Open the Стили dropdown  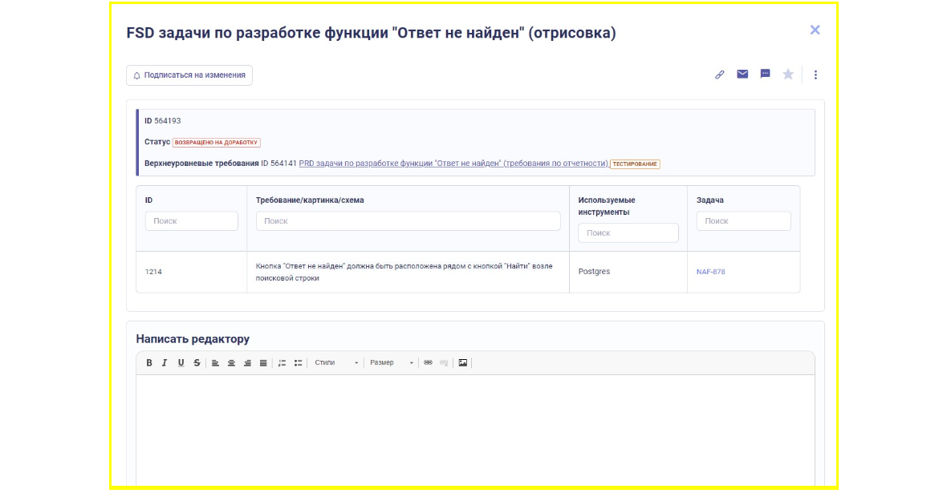tap(336, 362)
